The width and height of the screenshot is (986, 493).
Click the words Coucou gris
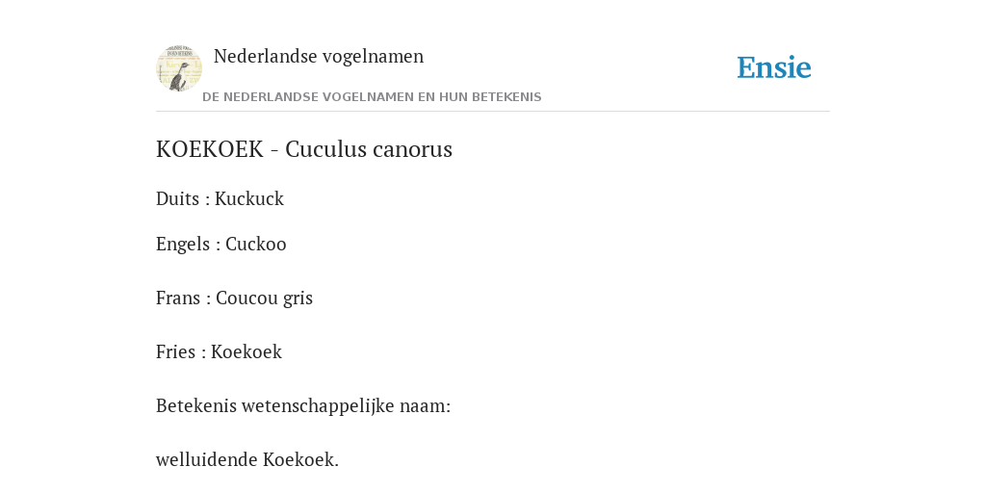click(x=264, y=298)
